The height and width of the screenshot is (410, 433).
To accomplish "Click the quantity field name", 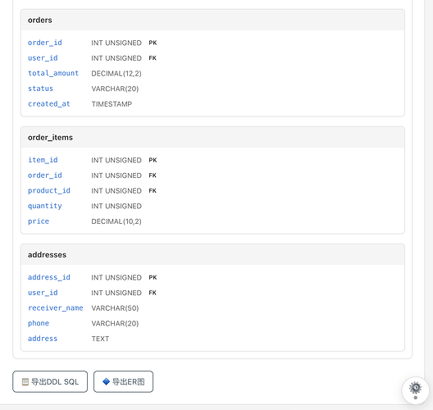I will tap(45, 206).
